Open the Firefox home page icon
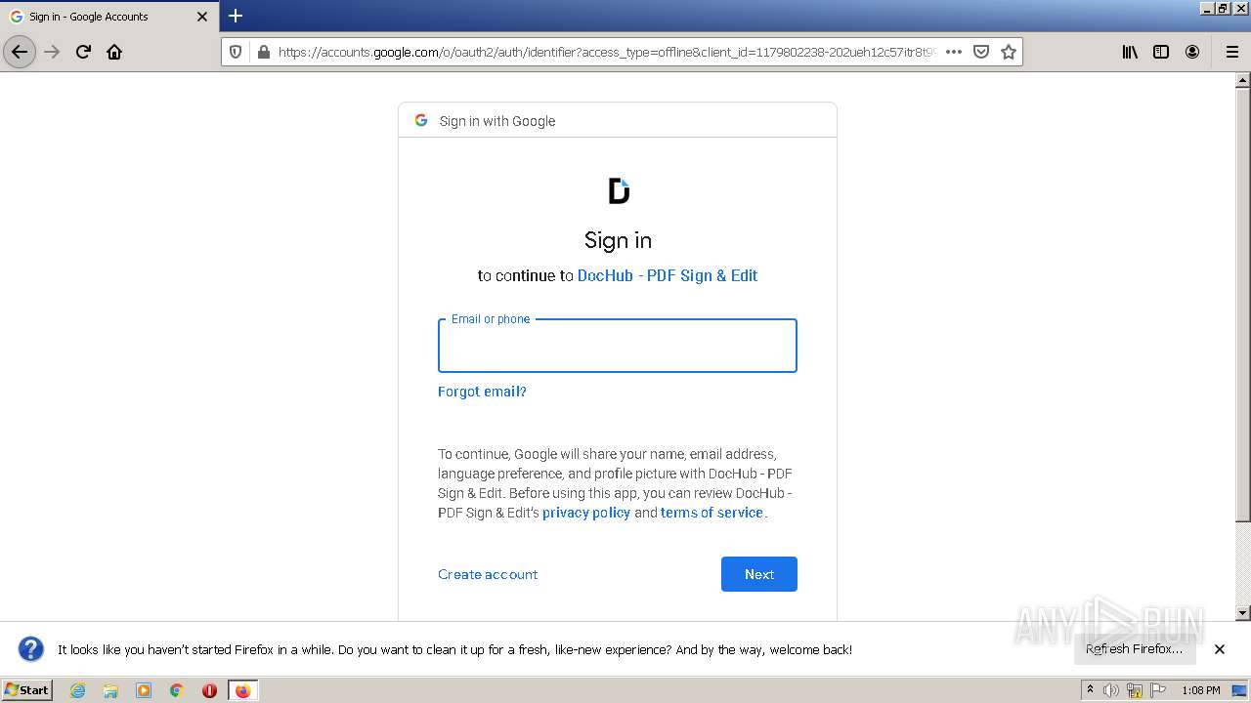 pos(114,52)
